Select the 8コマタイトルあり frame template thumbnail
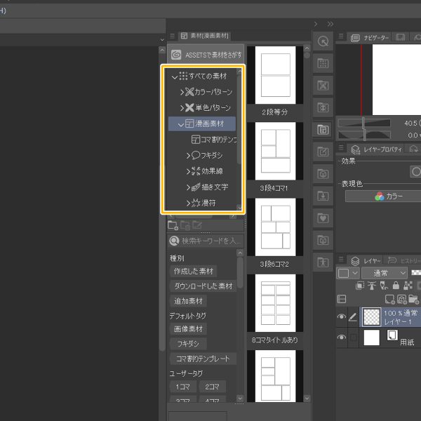The height and width of the screenshot is (421, 421). [x=275, y=303]
